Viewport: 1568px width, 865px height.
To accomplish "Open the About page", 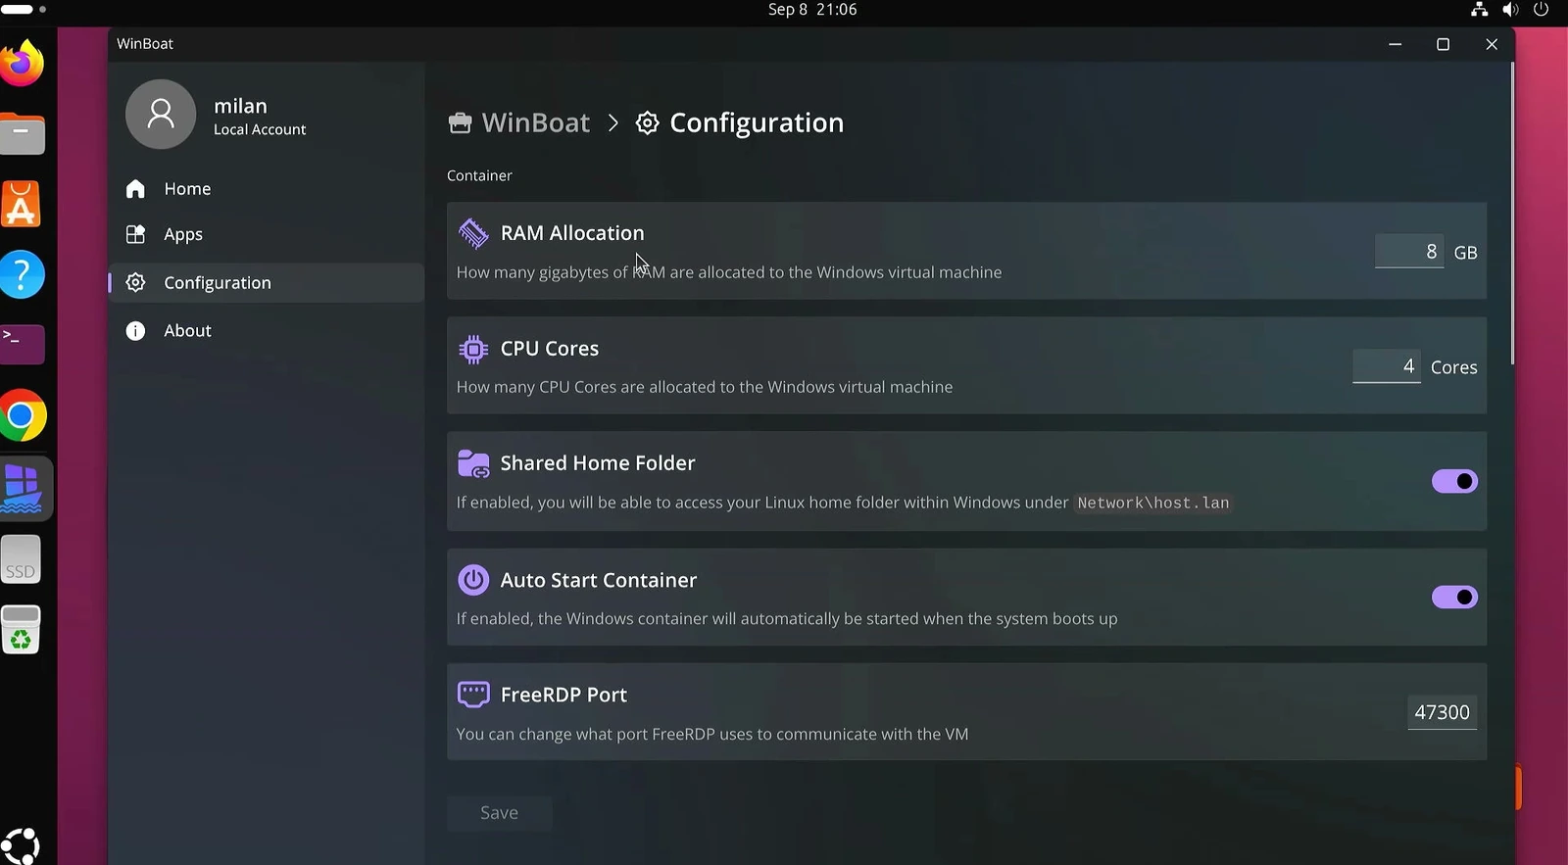I will [267, 331].
